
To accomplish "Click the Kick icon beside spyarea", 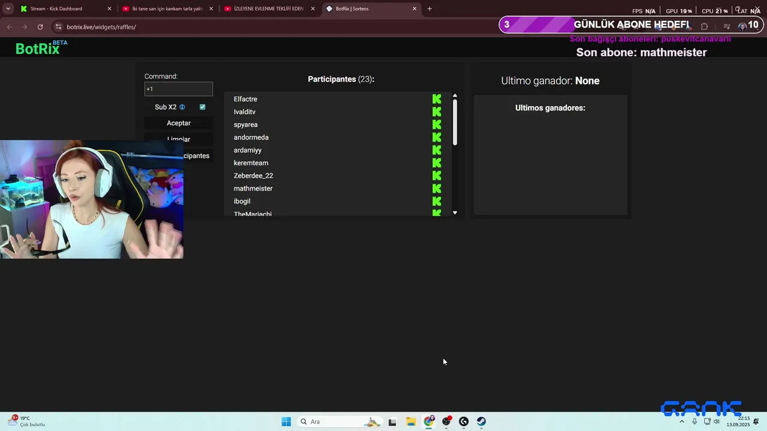I will coord(437,125).
